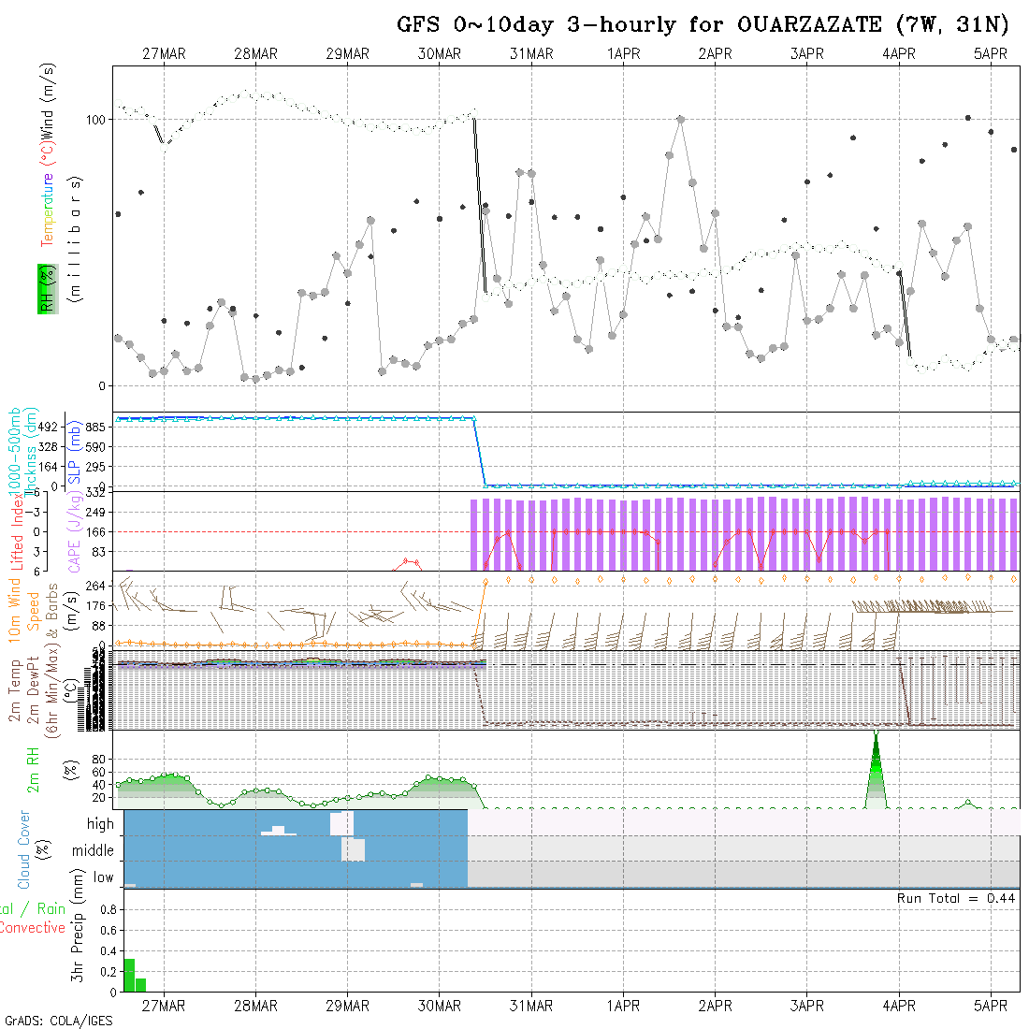Click the 2m RH panel label
This screenshot has height=1029, width=1029.
(33, 769)
